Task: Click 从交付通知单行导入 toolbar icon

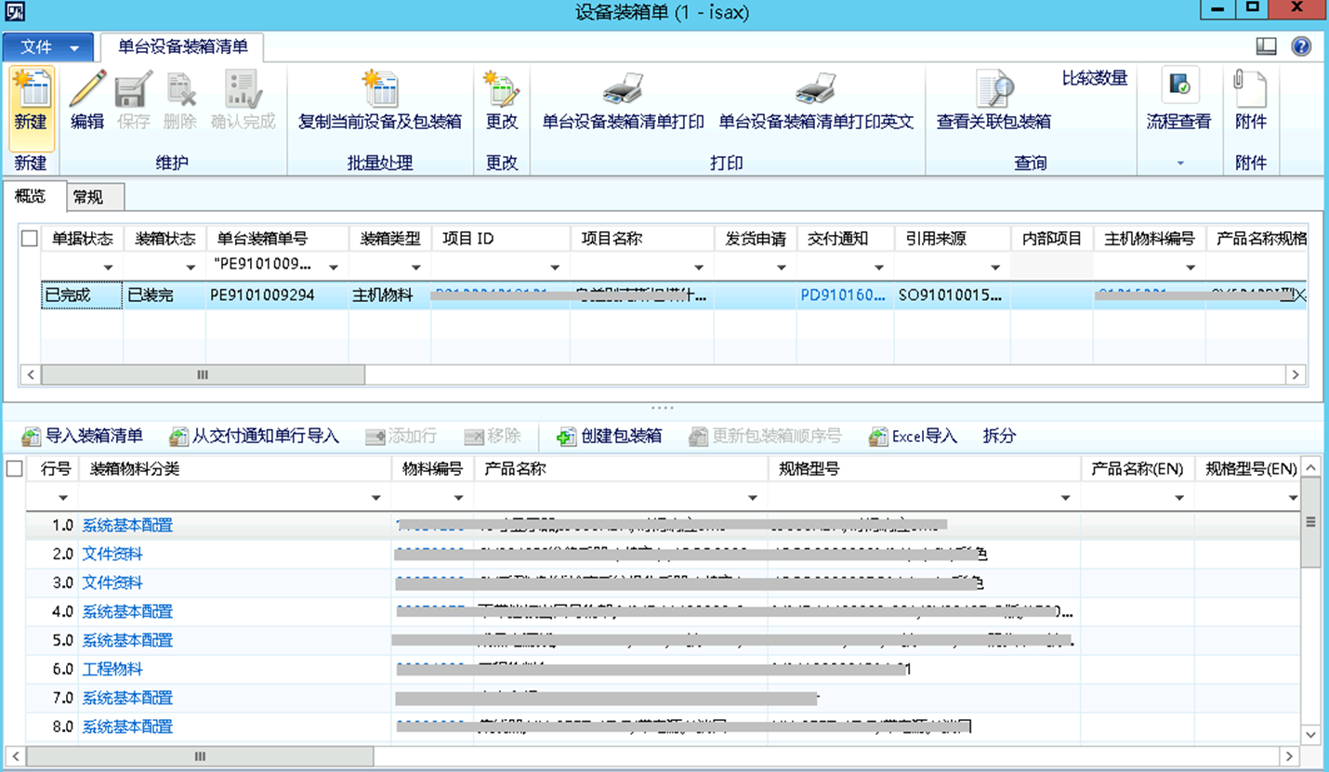Action: coord(178,437)
